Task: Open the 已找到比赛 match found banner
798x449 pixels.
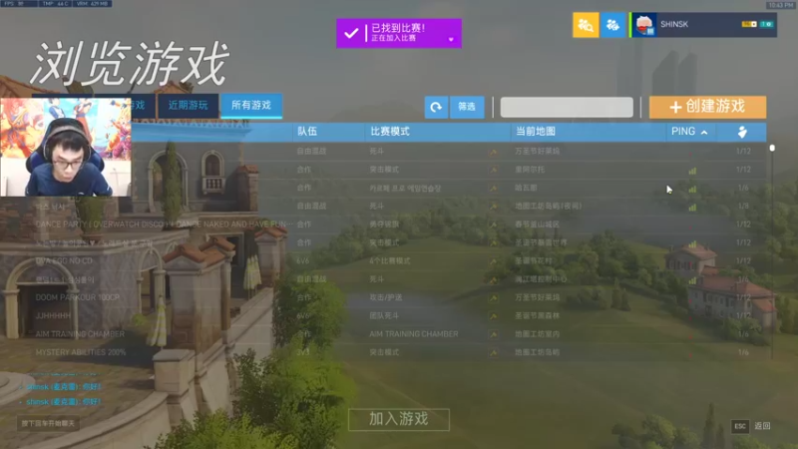Action: point(398,33)
